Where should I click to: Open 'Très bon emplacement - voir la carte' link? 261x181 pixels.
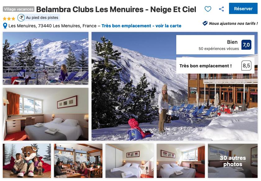pos(141,26)
